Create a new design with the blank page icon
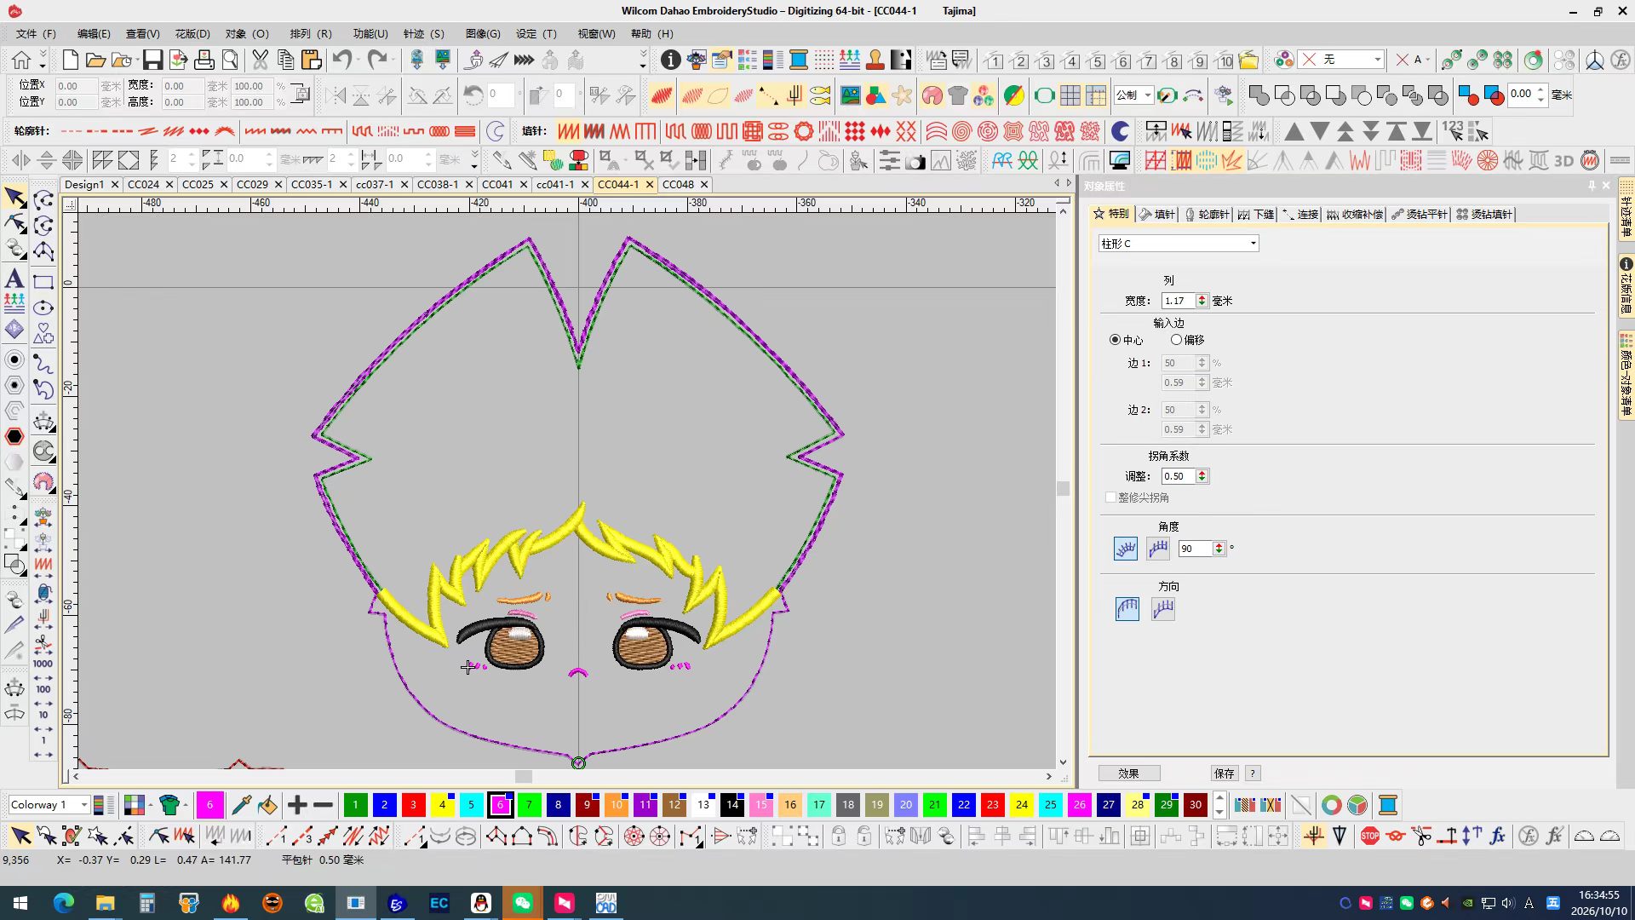 click(71, 60)
